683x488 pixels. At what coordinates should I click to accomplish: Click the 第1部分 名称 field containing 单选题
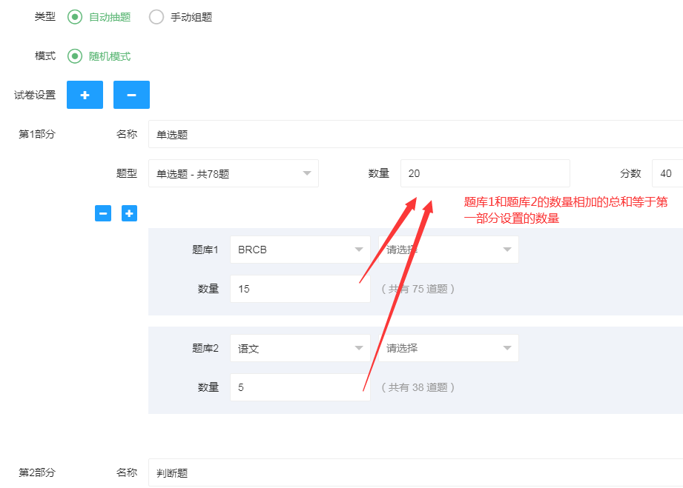[x=414, y=135]
